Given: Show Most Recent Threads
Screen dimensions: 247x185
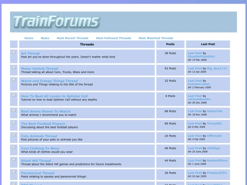Looking at the screenshot, I should 73,38.
